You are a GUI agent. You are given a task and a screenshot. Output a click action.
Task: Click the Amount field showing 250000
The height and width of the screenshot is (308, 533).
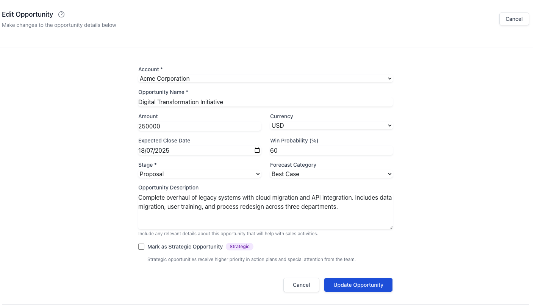tap(199, 126)
